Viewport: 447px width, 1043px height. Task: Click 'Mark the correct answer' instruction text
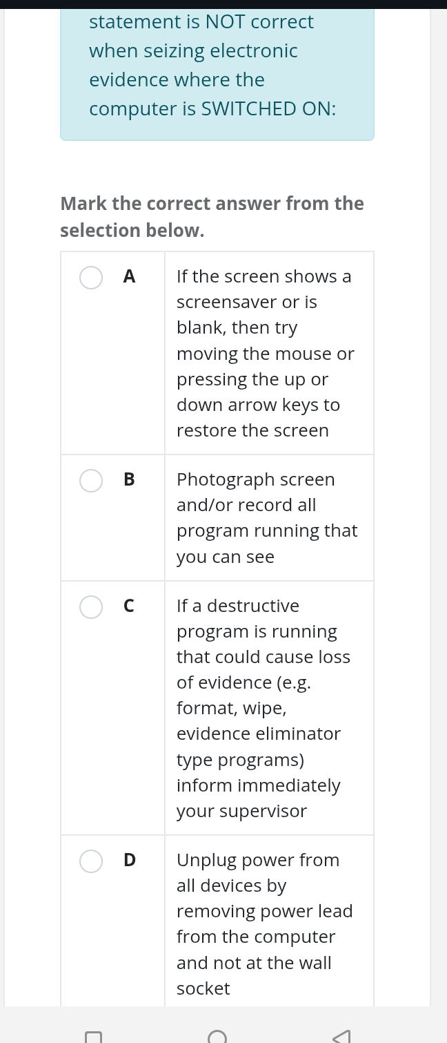coord(212,216)
